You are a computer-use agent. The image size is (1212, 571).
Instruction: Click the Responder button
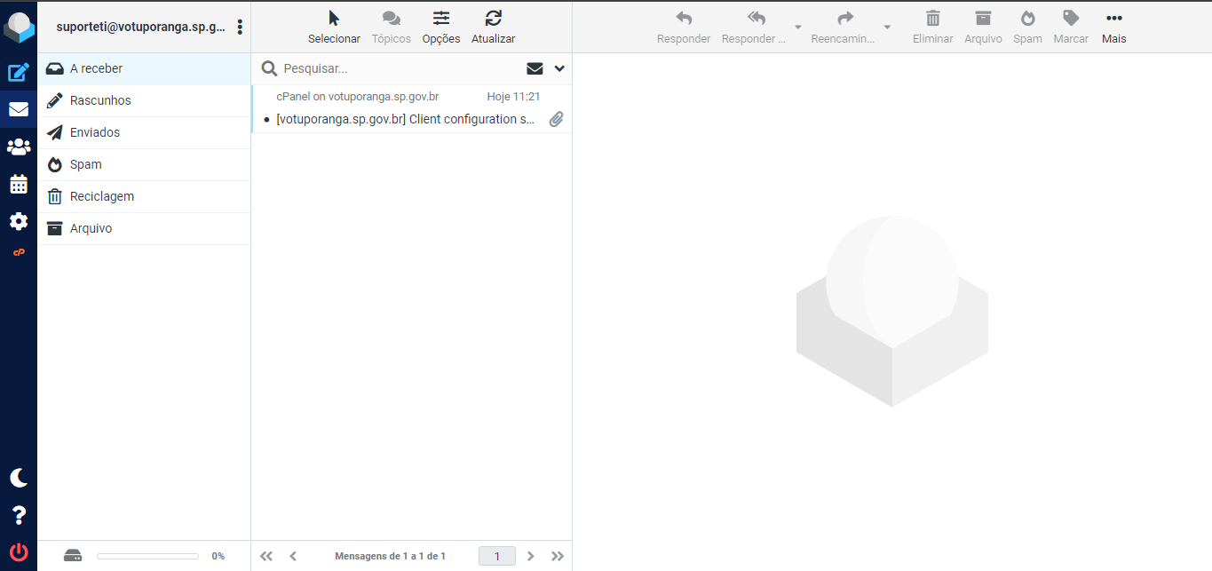684,28
